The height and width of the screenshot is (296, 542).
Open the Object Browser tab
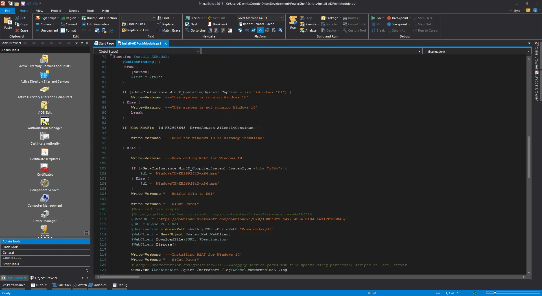click(44, 278)
